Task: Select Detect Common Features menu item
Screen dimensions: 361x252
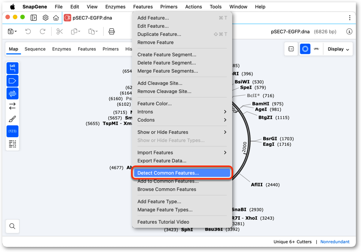Action: (x=182, y=173)
